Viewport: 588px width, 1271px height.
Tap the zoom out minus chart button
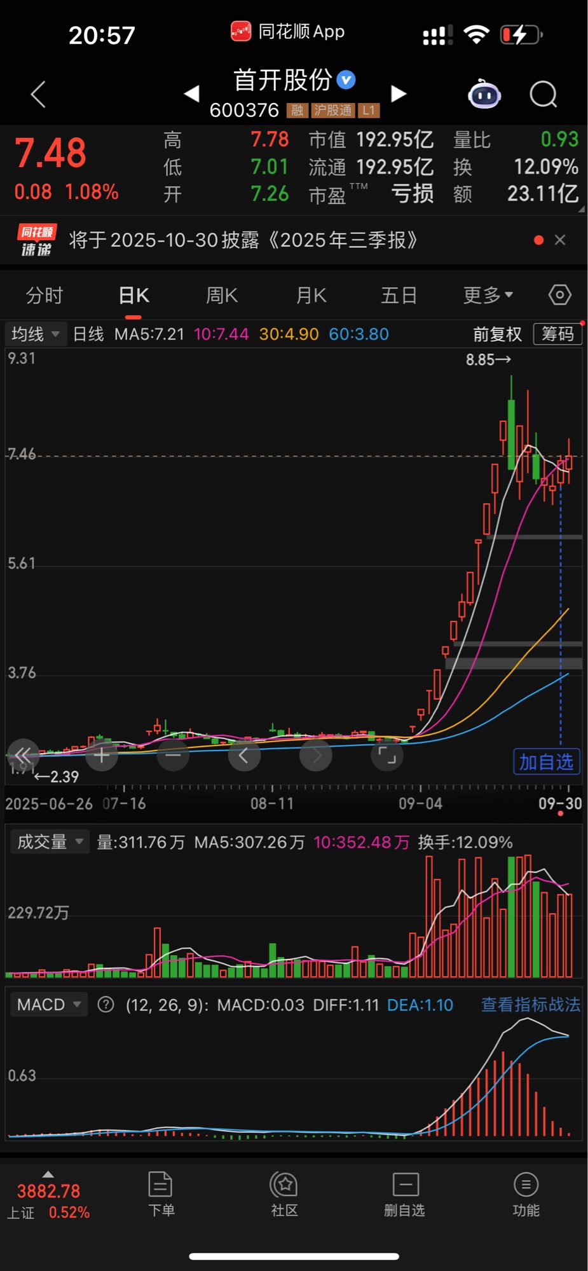tap(173, 756)
